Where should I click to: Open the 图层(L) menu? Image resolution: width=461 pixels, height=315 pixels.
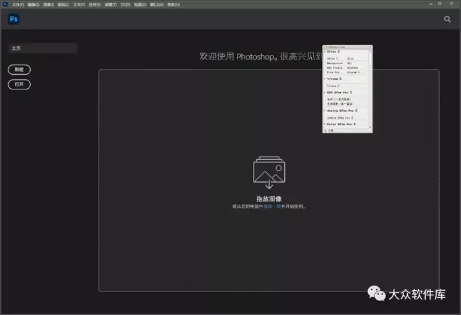tap(63, 4)
